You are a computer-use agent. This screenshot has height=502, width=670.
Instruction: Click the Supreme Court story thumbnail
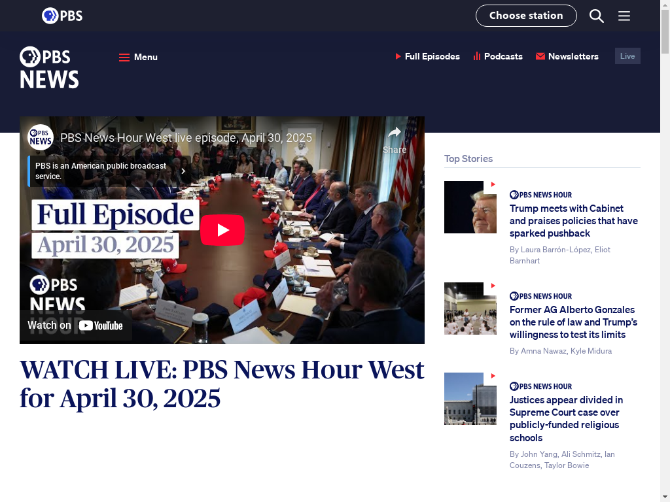[470, 399]
